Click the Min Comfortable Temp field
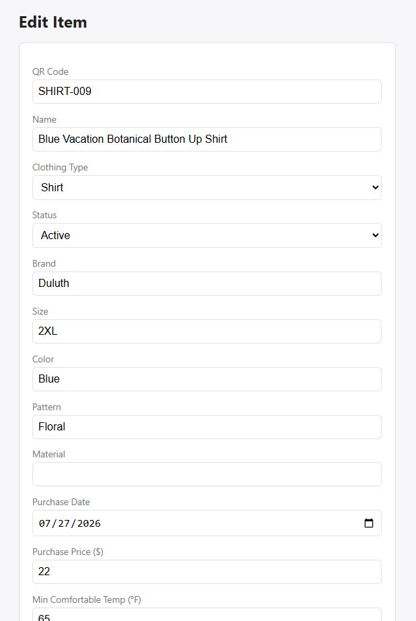This screenshot has height=621, width=416. coord(207,615)
